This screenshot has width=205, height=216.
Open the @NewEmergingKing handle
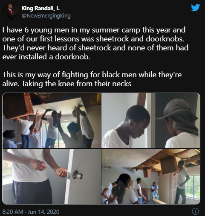coord(46,16)
